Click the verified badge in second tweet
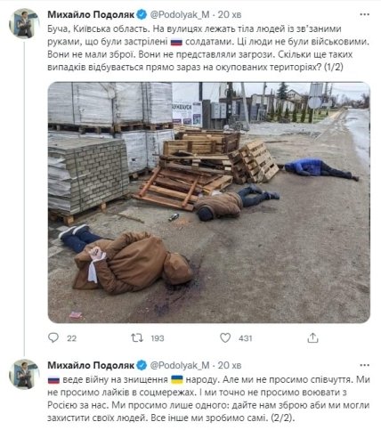 point(142,365)
